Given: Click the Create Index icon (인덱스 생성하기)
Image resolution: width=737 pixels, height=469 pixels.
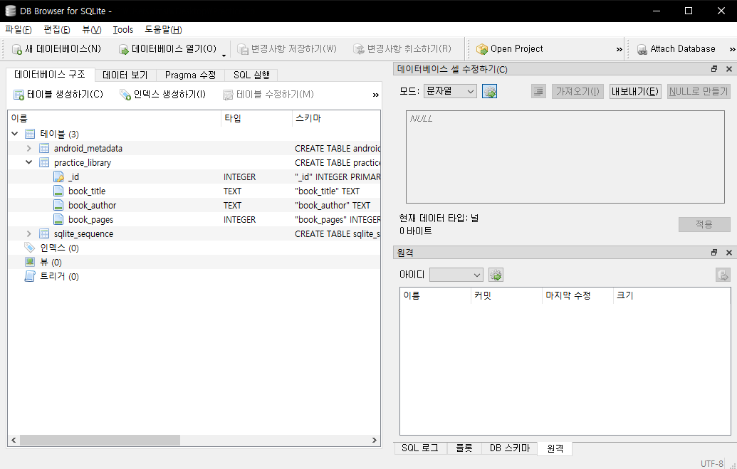Looking at the screenshot, I should (125, 95).
